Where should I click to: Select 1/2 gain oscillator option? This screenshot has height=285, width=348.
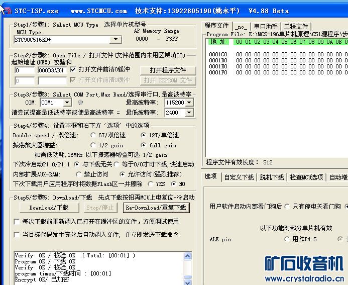(93, 145)
